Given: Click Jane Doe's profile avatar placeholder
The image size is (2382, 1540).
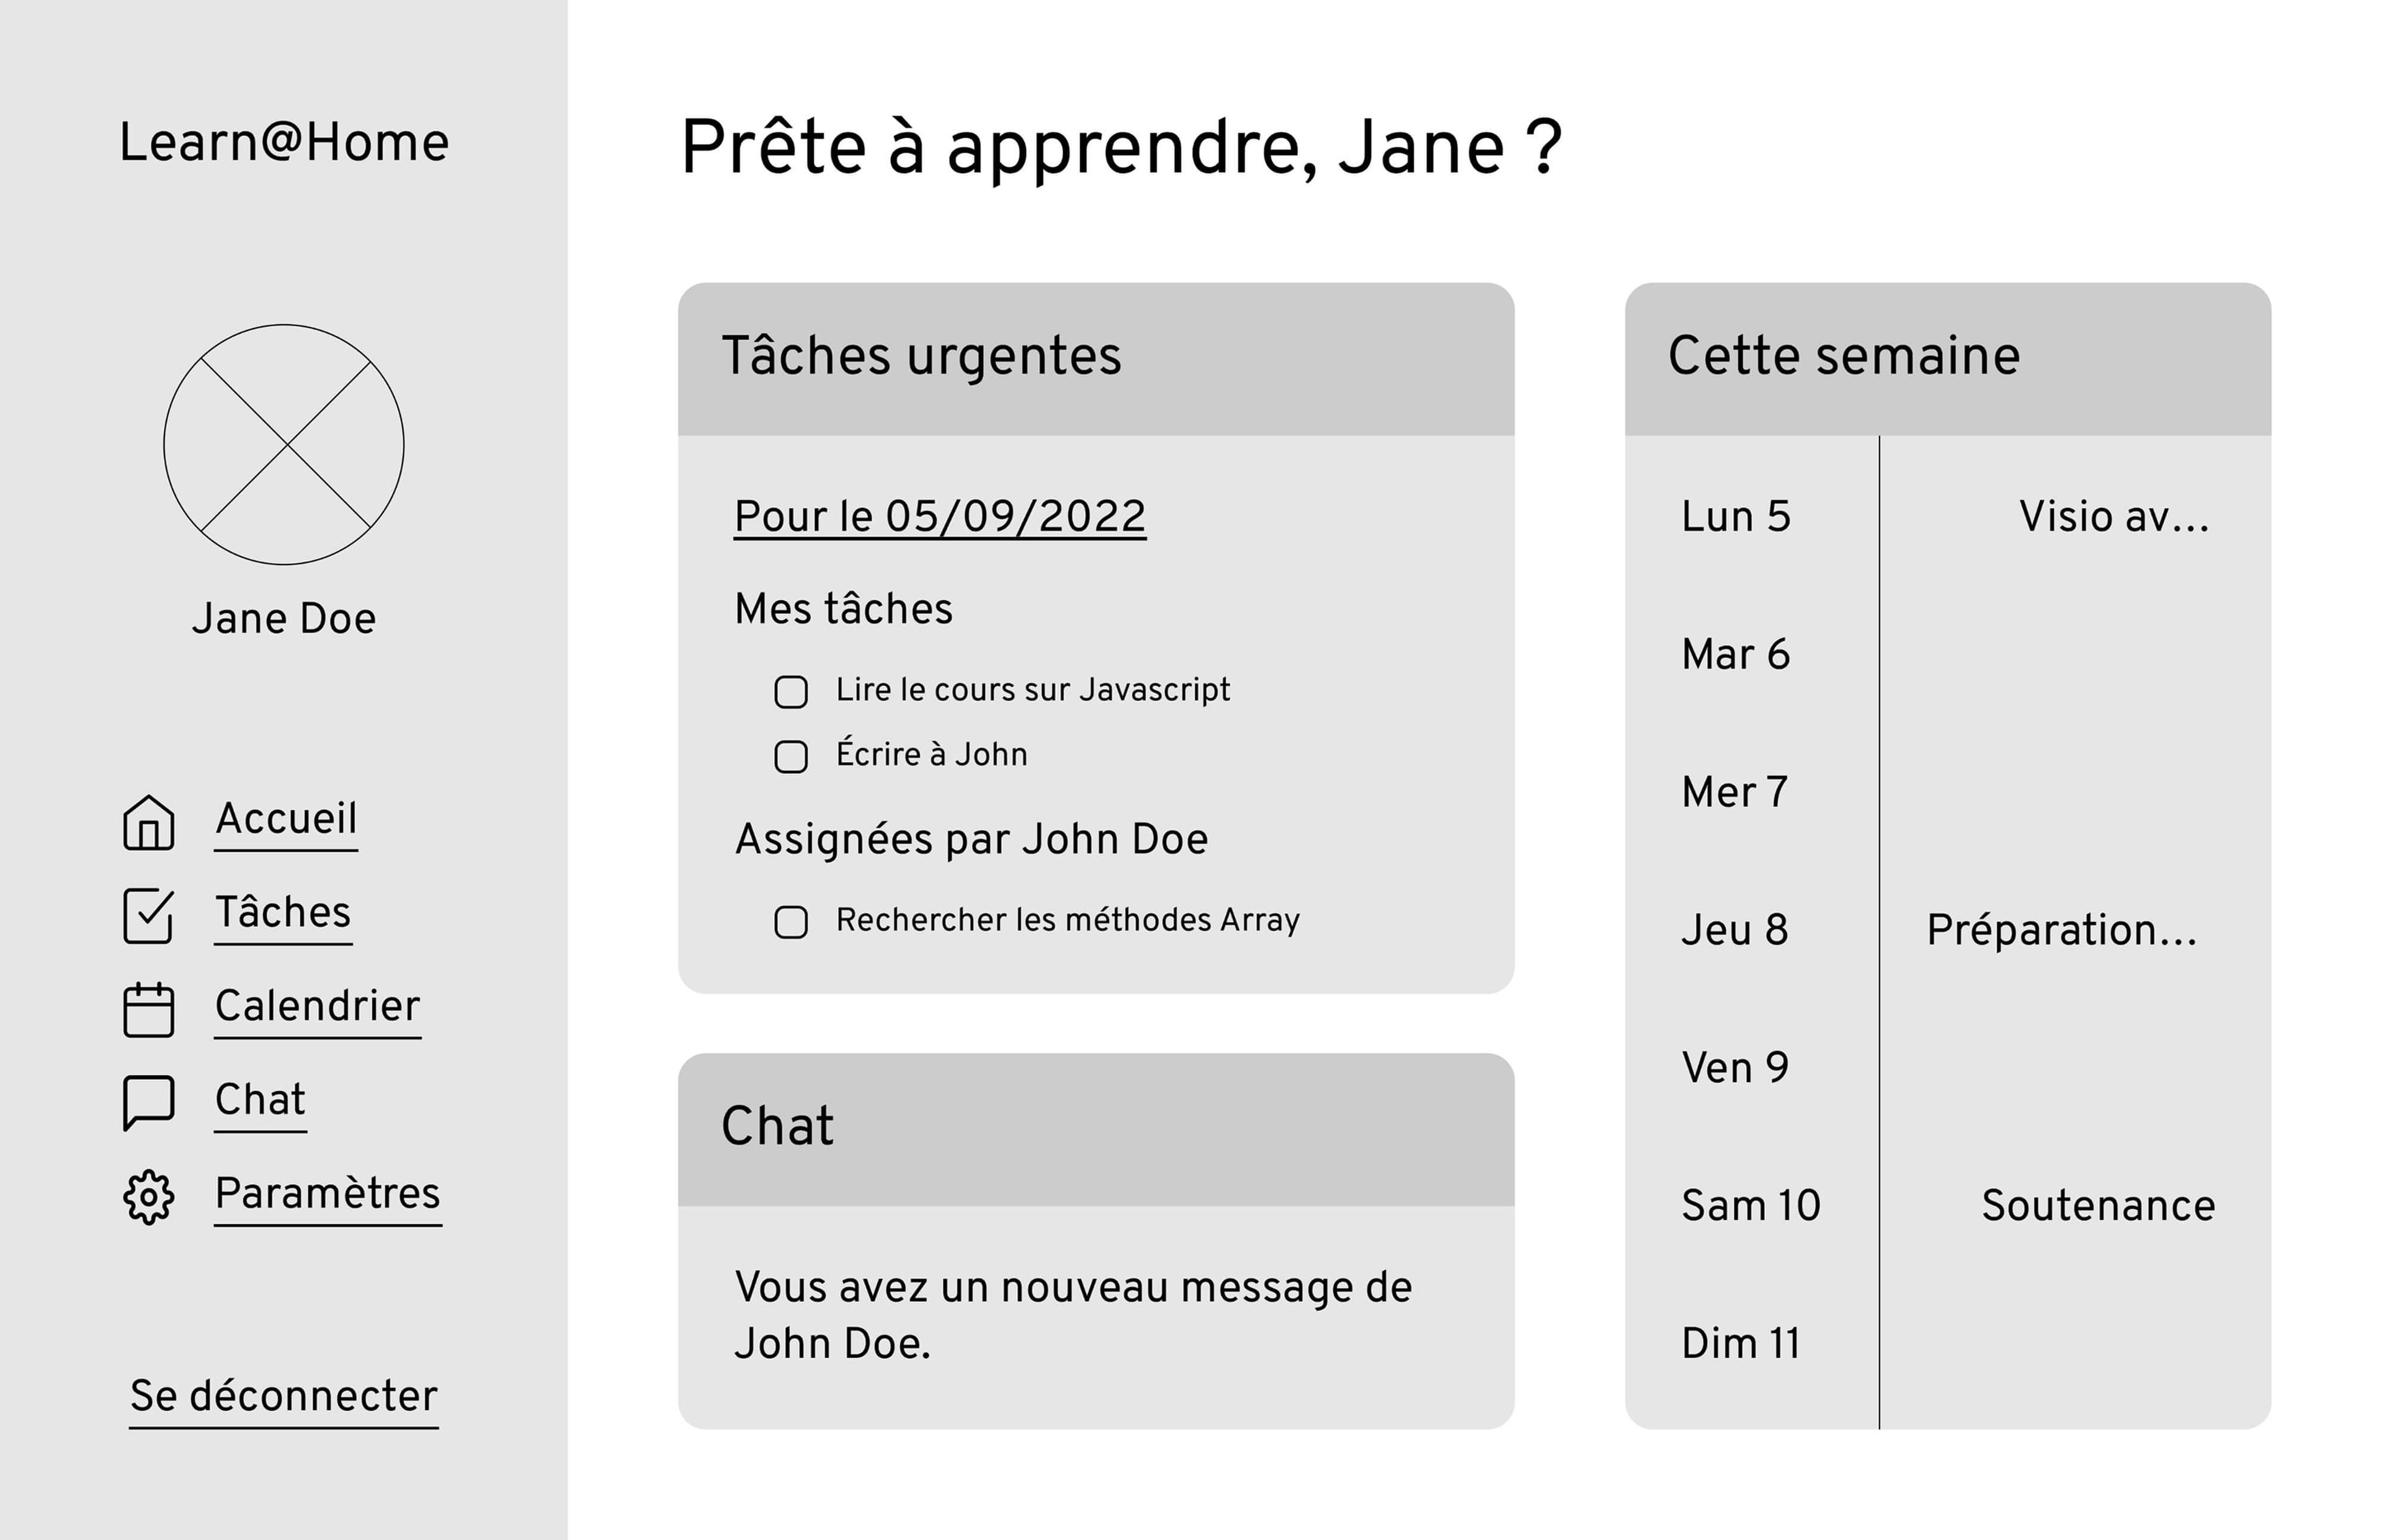Looking at the screenshot, I should pyautogui.click(x=284, y=445).
